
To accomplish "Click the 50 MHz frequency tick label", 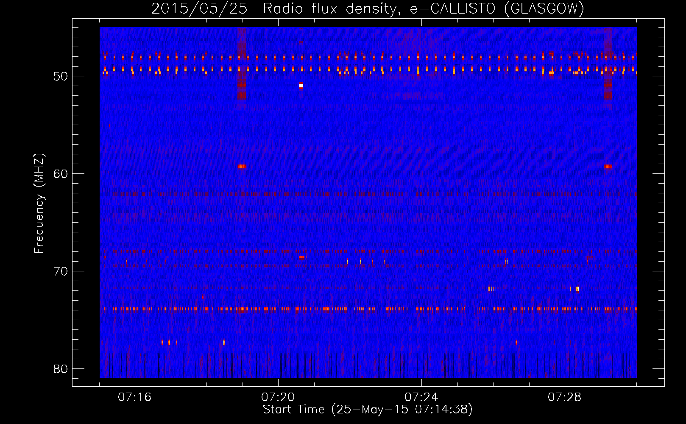I will pyautogui.click(x=61, y=76).
